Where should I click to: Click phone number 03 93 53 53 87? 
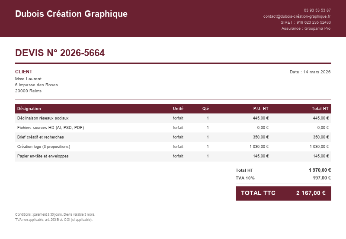317,10
